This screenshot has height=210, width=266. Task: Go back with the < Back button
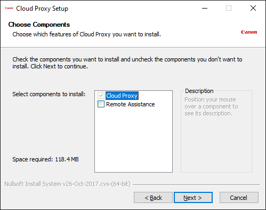[x=153, y=198]
